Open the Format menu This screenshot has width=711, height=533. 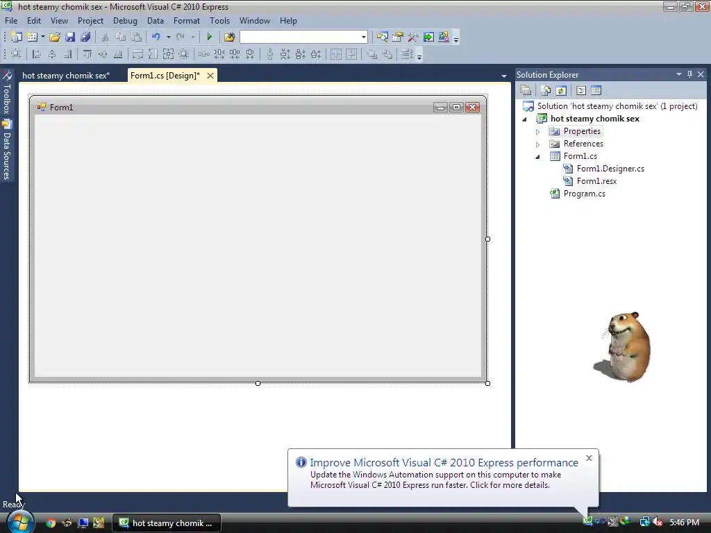(186, 21)
